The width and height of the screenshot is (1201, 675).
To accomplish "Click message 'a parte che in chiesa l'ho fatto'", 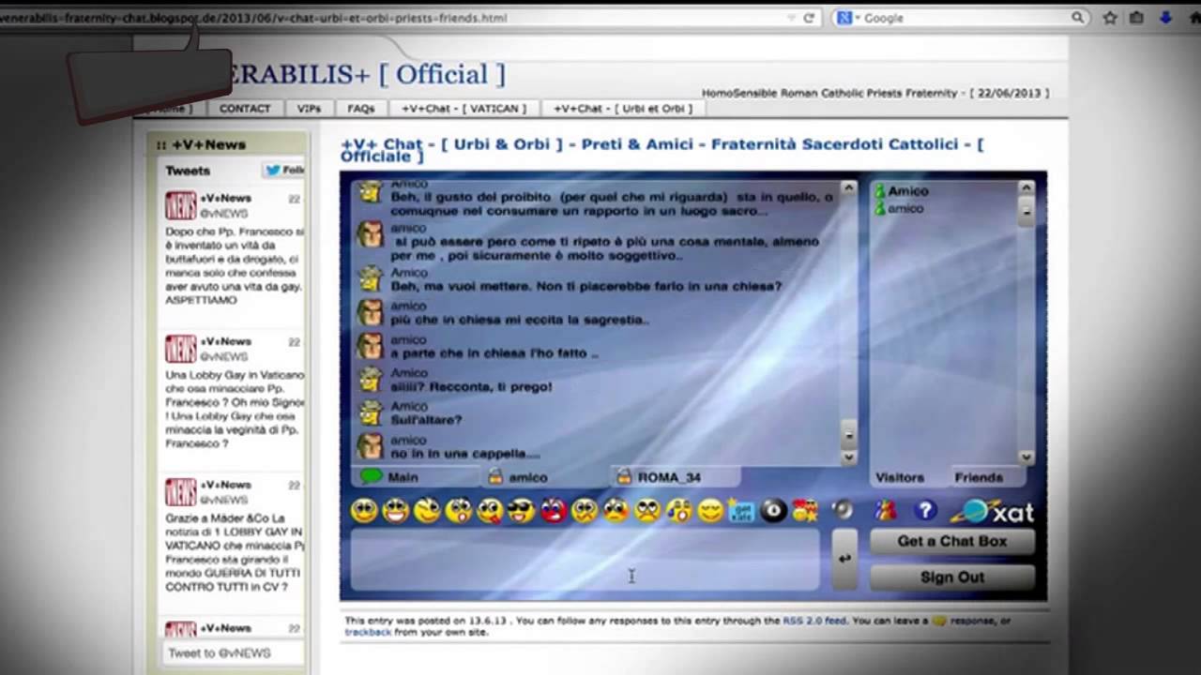I will pos(494,353).
